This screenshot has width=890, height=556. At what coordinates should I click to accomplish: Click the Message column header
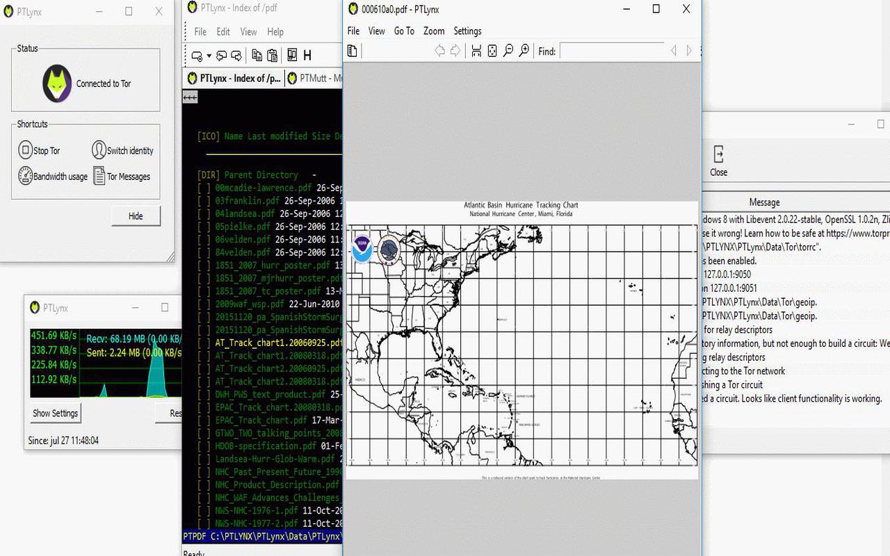(764, 202)
